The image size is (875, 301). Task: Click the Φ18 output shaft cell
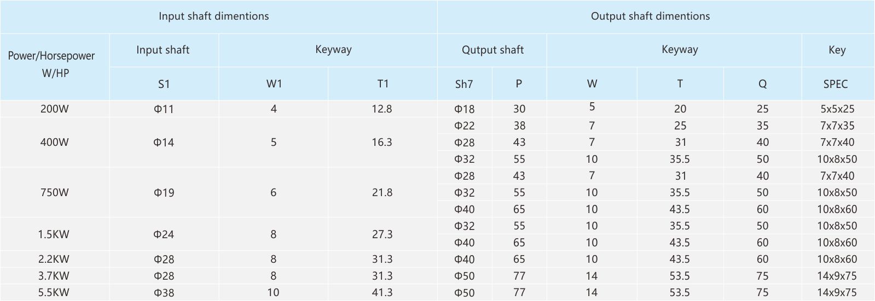coord(465,109)
